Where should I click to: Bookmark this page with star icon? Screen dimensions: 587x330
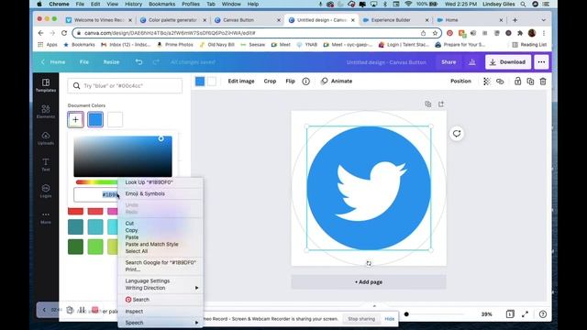(x=435, y=33)
